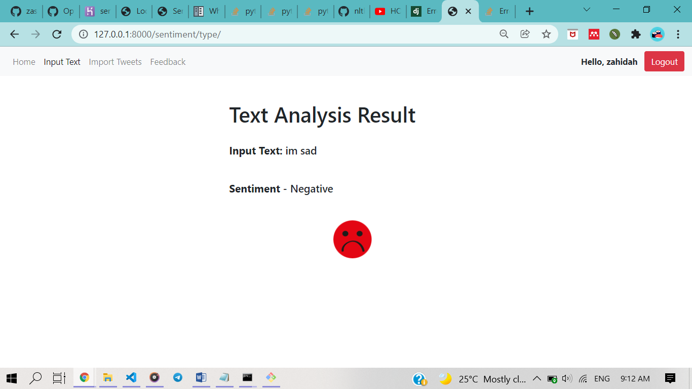Open Chrome from the taskbar
Screen dimensions: 692x389
84,378
